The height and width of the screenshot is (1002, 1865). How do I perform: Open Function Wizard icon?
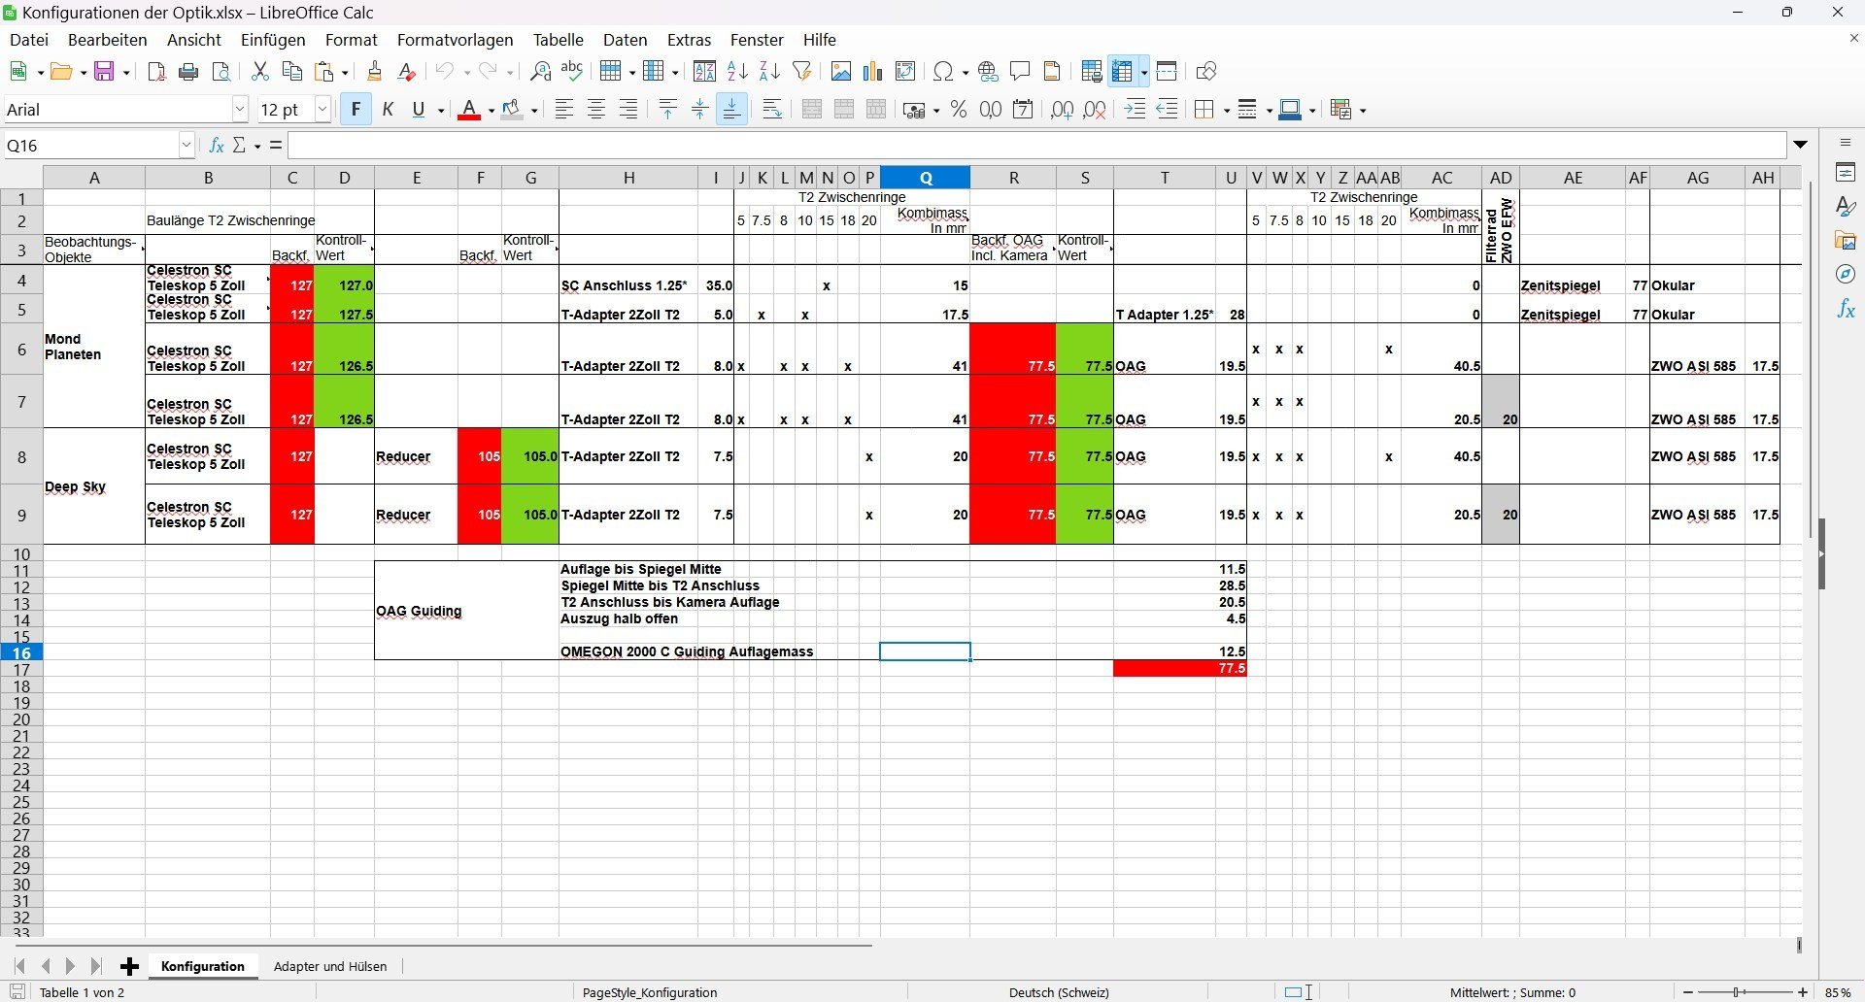tap(217, 145)
